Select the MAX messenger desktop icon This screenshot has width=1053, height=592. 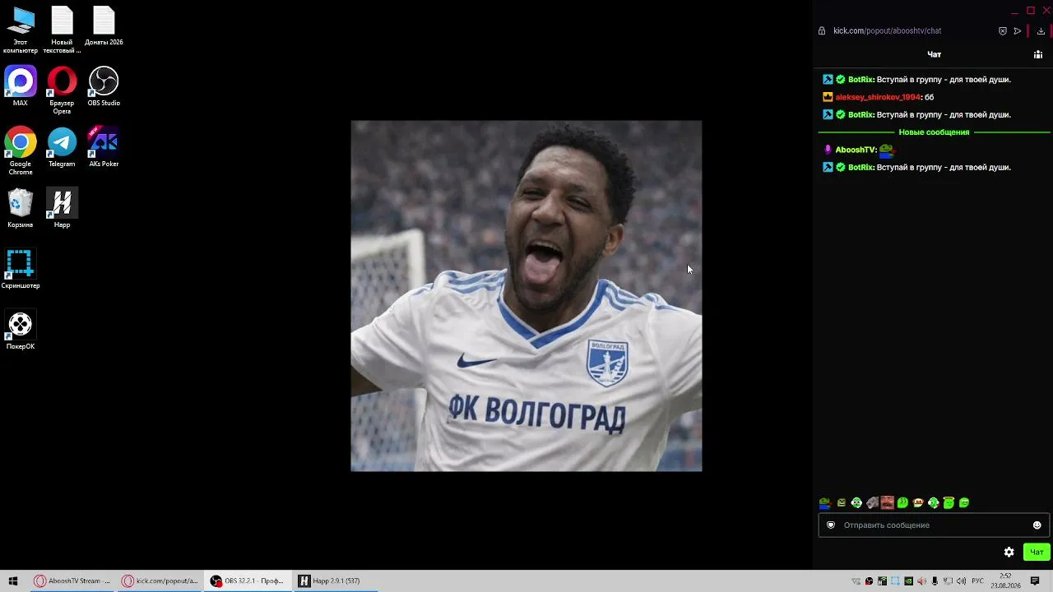(x=21, y=86)
